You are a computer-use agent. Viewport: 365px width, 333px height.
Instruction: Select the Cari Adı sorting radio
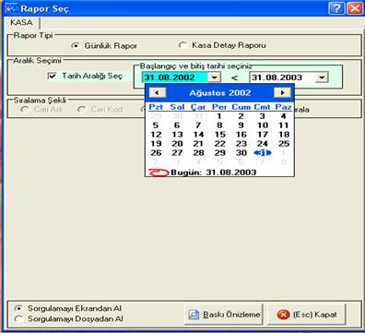click(24, 110)
